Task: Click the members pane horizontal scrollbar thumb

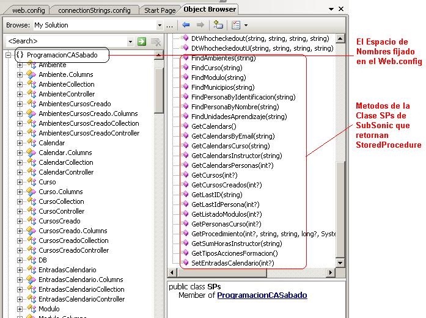Action: (x=221, y=272)
